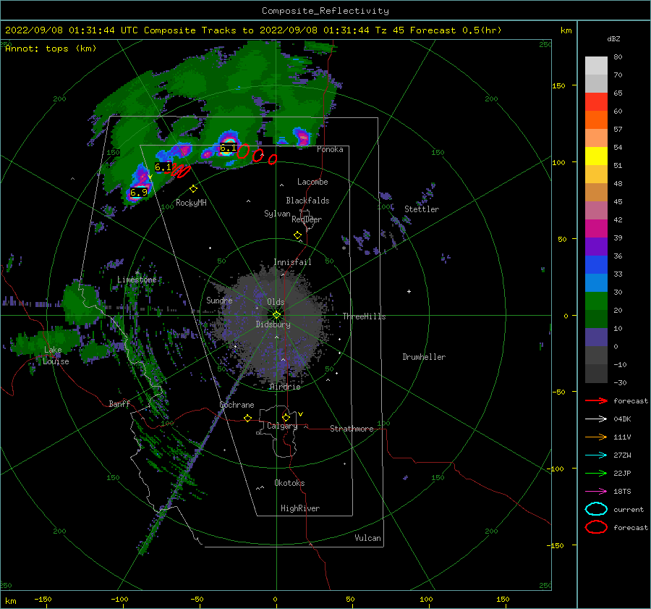
Task: Click the Airdrie label
Action: click(x=285, y=387)
